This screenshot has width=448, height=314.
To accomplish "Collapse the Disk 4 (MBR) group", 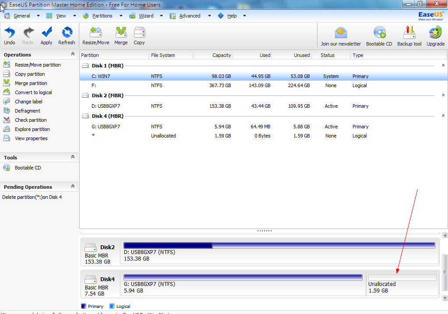I will point(443,116).
